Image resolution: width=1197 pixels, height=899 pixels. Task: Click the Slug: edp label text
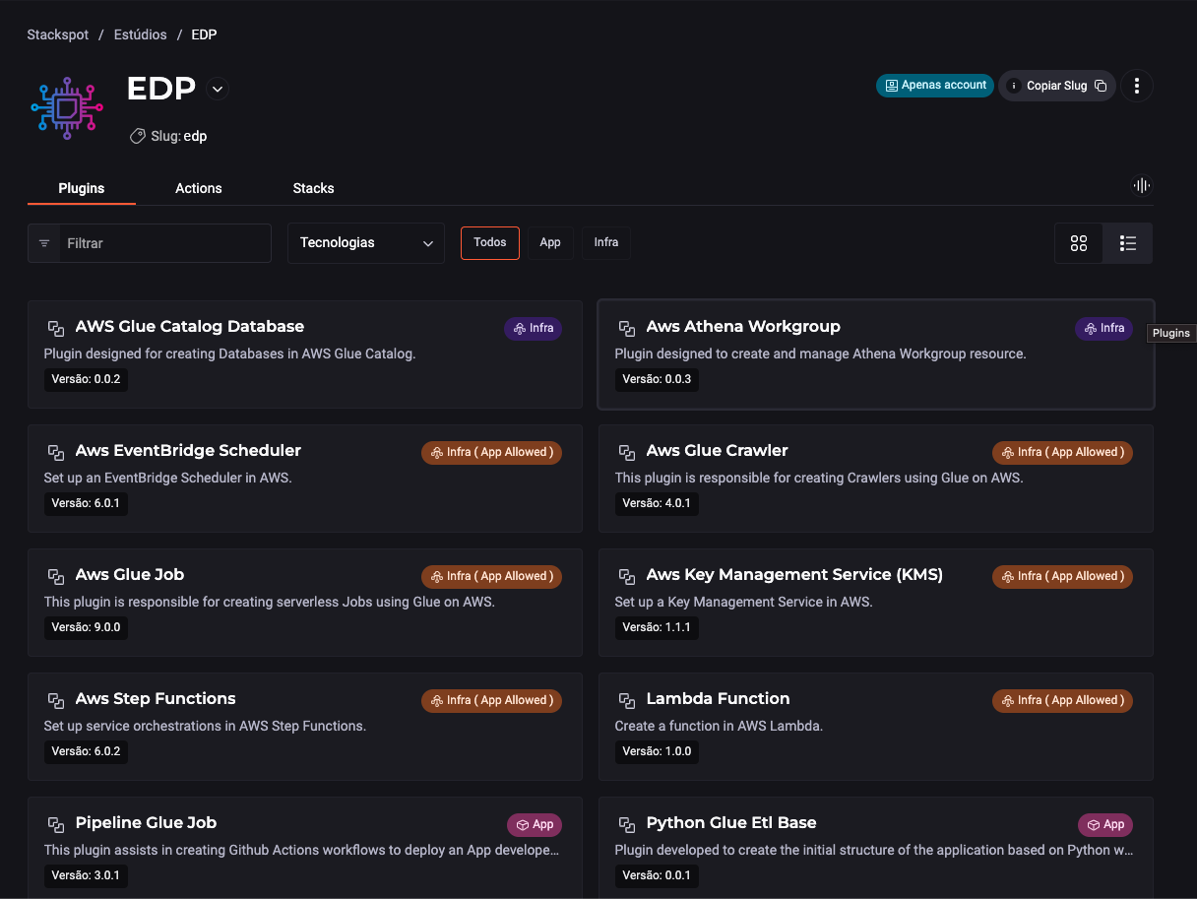[x=179, y=137]
